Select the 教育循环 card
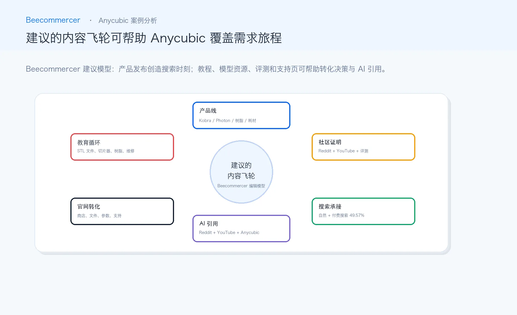This screenshot has height=315, width=517. (x=122, y=147)
